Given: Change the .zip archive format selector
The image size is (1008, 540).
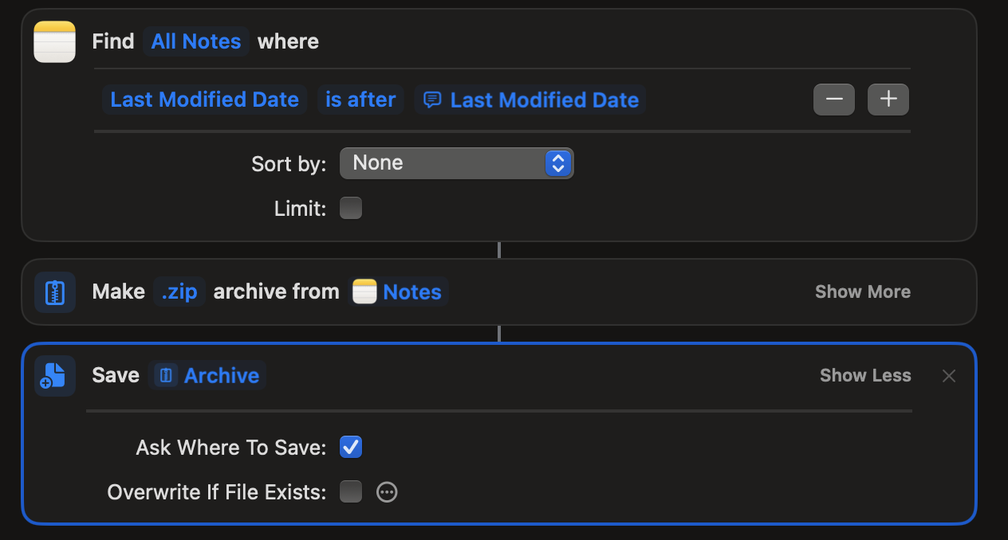Looking at the screenshot, I should point(179,292).
